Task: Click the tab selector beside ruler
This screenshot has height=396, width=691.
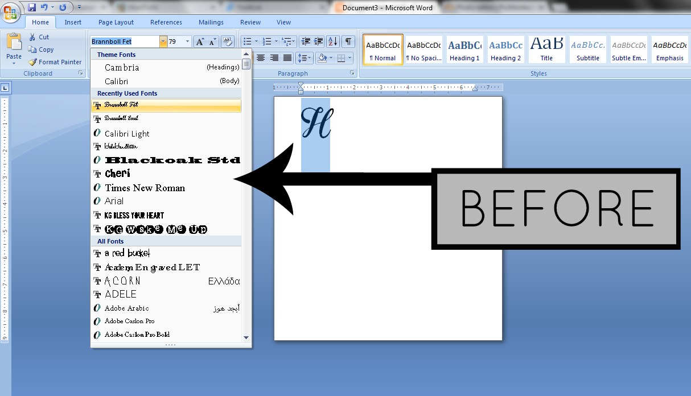Action: 5,88
